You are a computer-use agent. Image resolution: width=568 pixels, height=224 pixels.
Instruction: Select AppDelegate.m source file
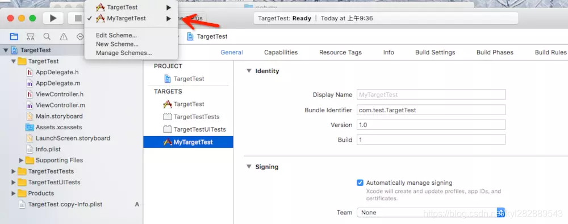coord(58,83)
